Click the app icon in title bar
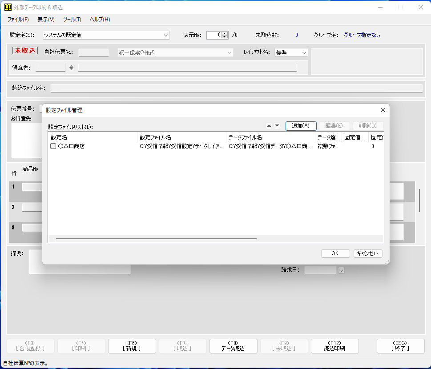 click(x=8, y=7)
